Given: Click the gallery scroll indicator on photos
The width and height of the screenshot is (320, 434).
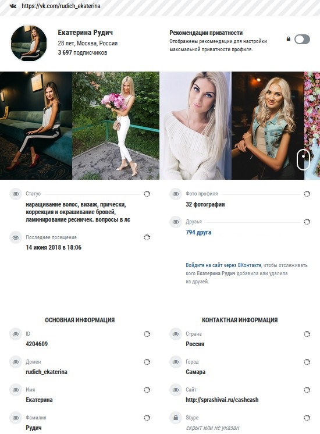Looking at the screenshot, I should point(303,159).
